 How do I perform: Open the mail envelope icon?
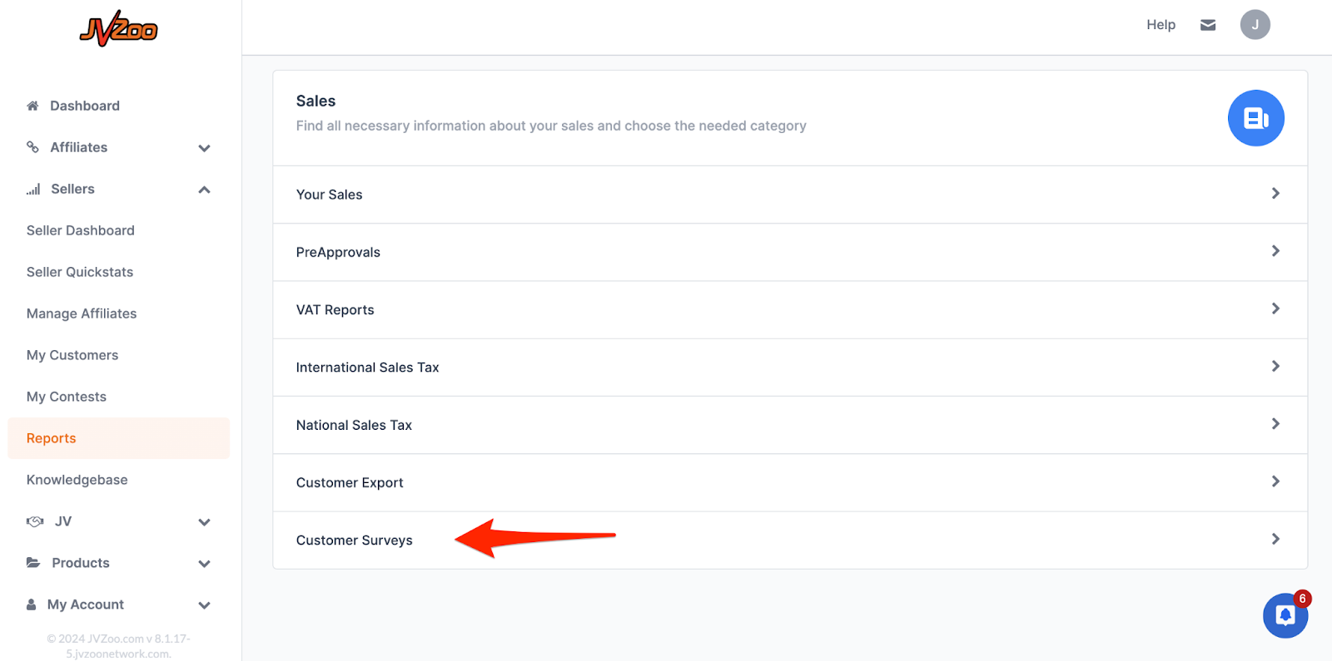click(x=1208, y=25)
